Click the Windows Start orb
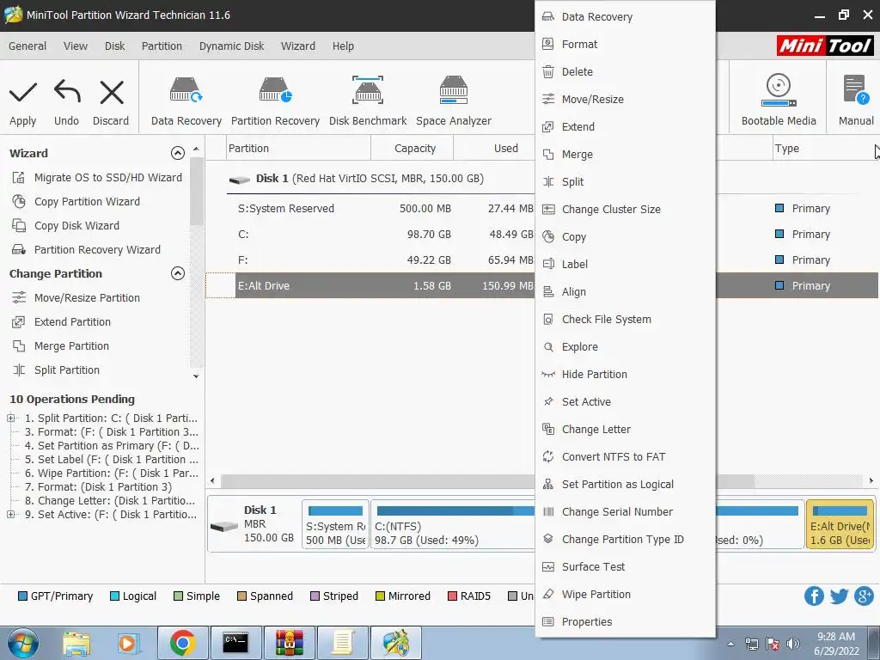 pyautogui.click(x=21, y=643)
